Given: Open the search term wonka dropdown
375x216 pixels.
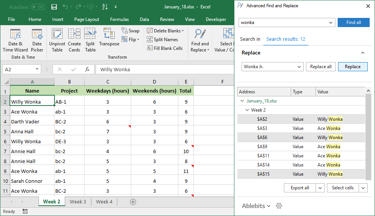Looking at the screenshot, I should pos(330,23).
